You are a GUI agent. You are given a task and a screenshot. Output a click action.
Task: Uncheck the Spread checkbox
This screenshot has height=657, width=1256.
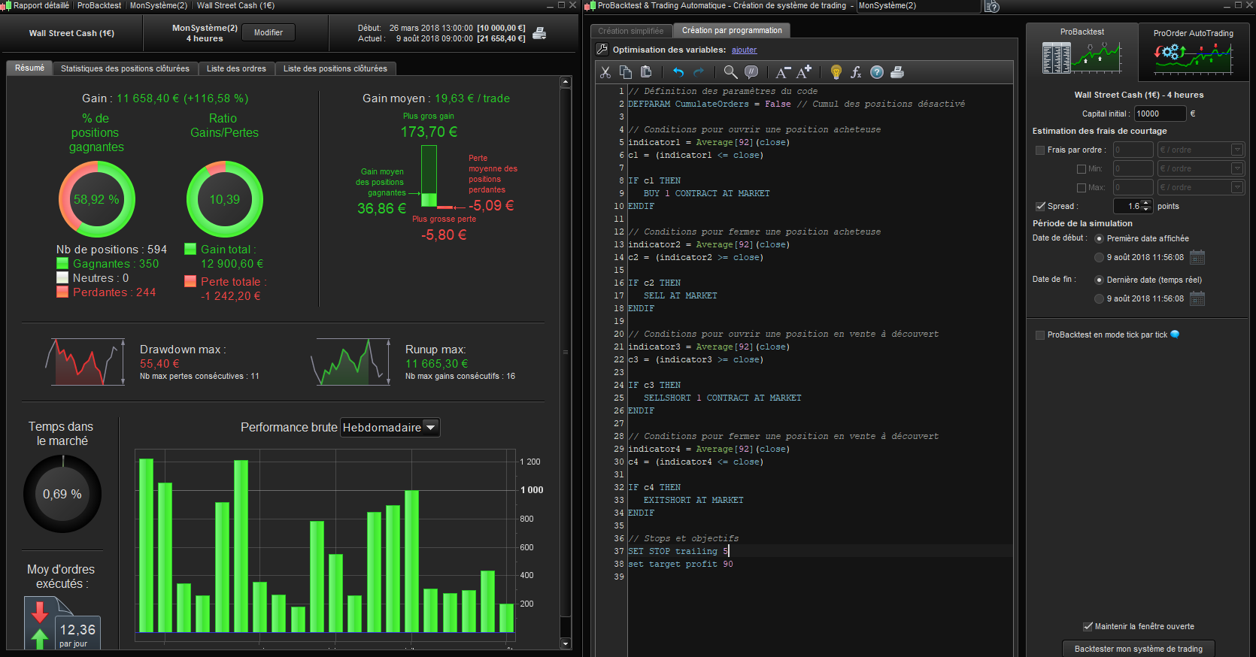pos(1040,206)
